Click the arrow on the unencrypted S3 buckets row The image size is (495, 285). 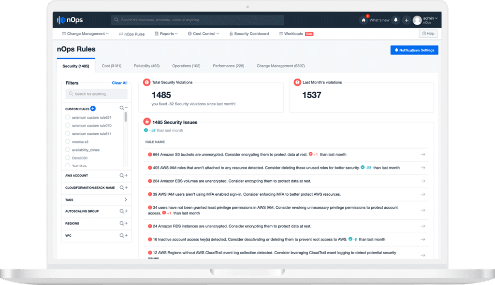pos(422,154)
